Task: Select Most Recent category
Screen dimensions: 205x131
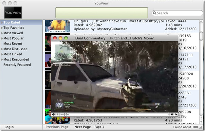Action: coord(13,43)
